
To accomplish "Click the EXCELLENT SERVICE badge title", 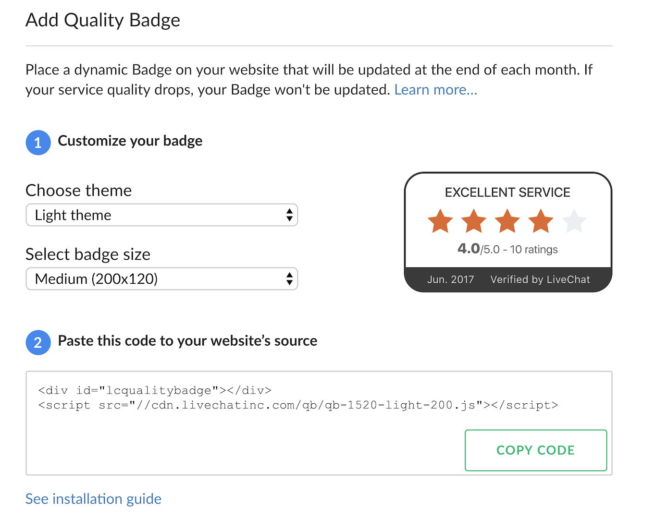I will 507,193.
